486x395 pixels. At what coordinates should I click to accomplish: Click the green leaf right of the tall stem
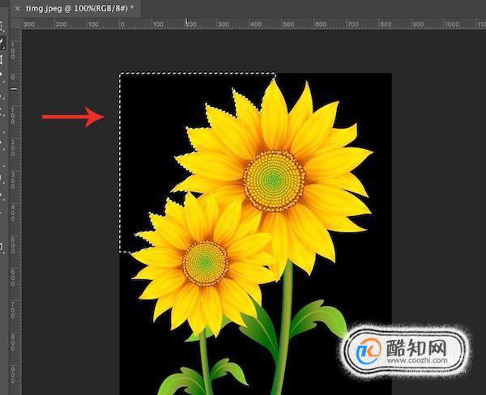tap(320, 319)
